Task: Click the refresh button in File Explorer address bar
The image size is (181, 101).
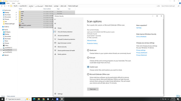Action: pos(159,6)
